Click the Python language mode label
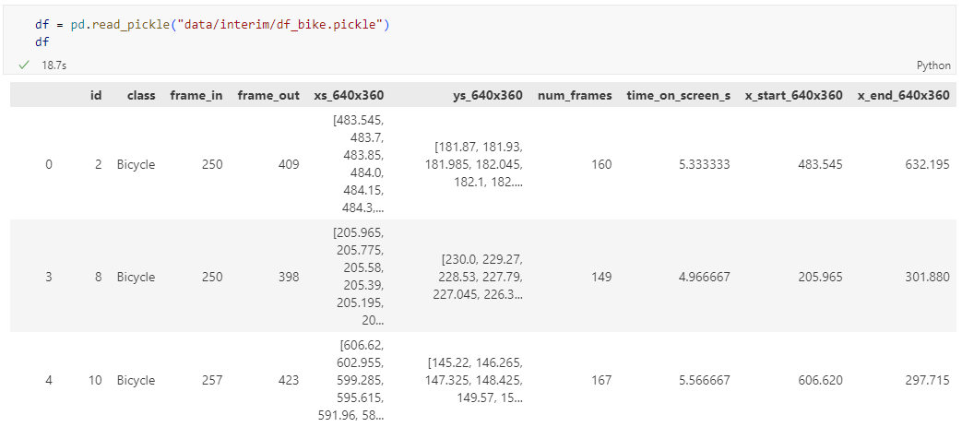 (x=932, y=65)
